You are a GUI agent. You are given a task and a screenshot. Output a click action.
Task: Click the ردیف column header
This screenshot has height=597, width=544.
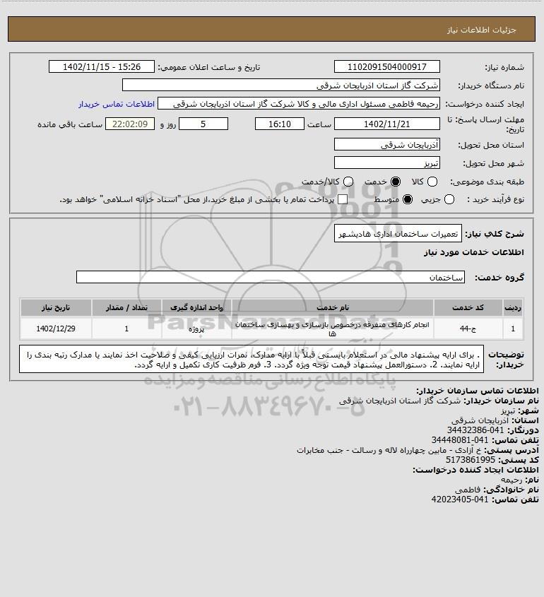tap(513, 307)
